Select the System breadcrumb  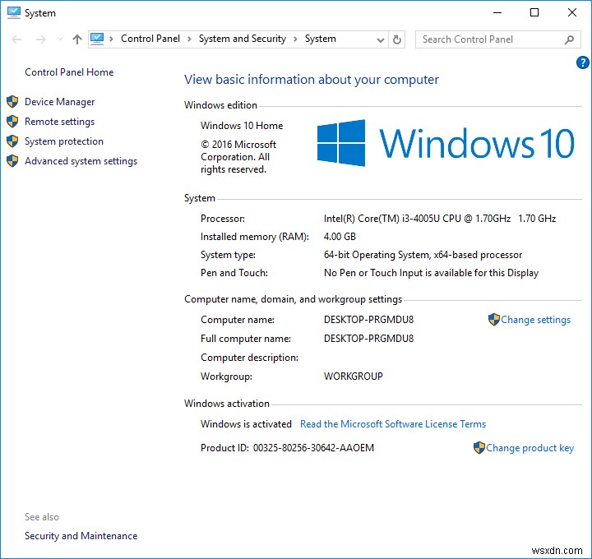point(320,39)
